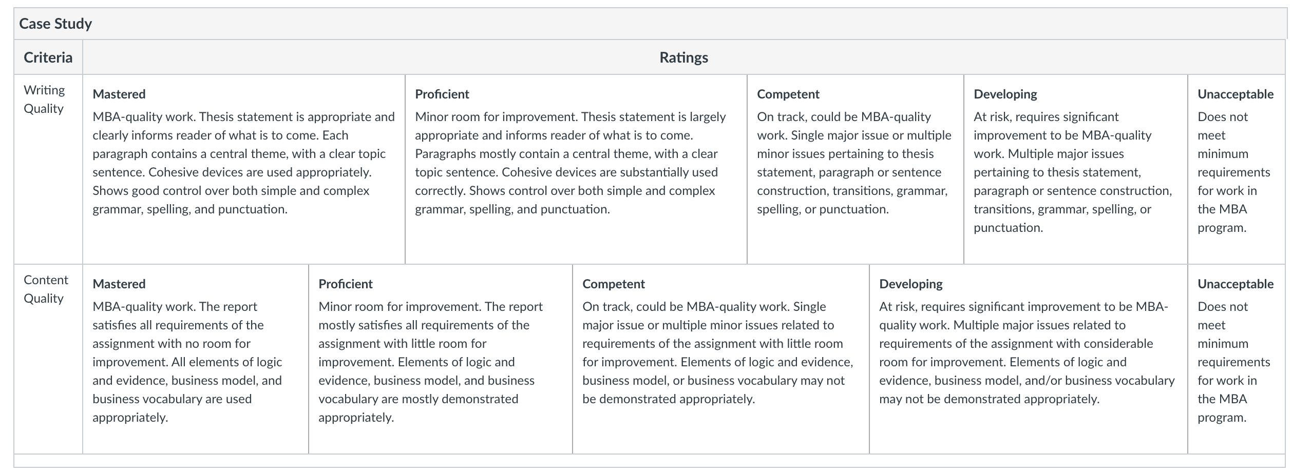Click the Writing Quality Mastered description text

click(x=243, y=163)
